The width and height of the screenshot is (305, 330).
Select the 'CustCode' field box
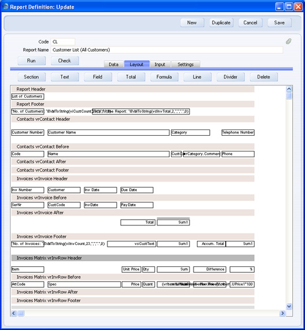(x=64, y=205)
